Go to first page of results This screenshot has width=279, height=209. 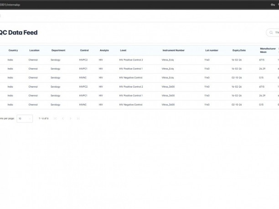[x=55, y=119]
